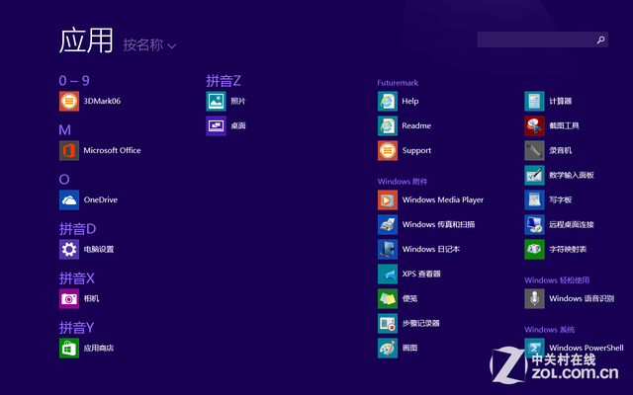Open 远程桌面连接 icon

[534, 224]
